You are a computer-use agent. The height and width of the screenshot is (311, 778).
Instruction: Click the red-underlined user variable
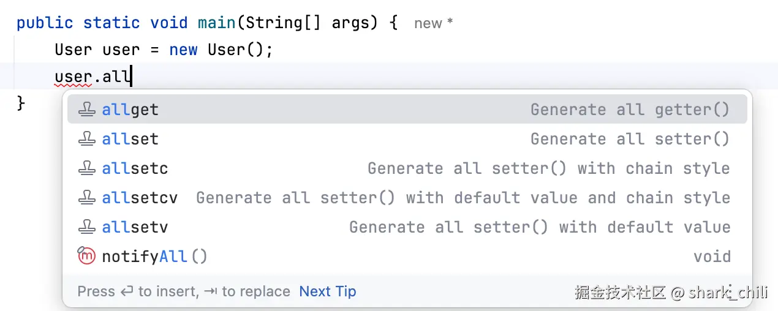pos(73,78)
